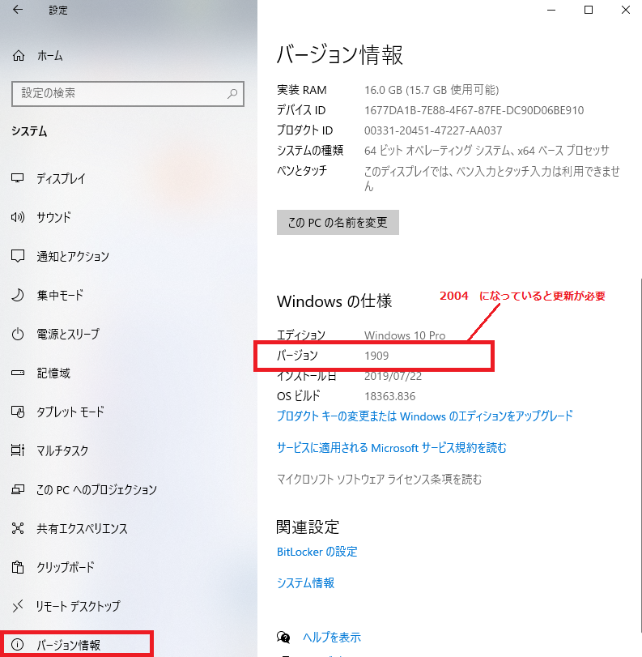Open 記憶域 storage settings

tap(53, 373)
